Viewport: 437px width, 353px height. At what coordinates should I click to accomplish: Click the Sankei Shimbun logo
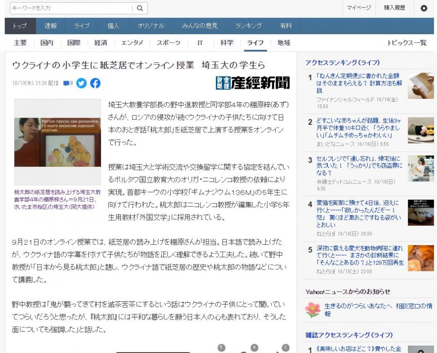(x=253, y=83)
